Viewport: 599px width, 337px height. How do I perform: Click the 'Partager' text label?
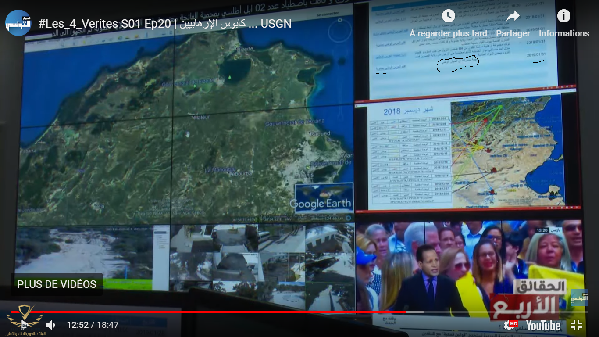coord(513,33)
